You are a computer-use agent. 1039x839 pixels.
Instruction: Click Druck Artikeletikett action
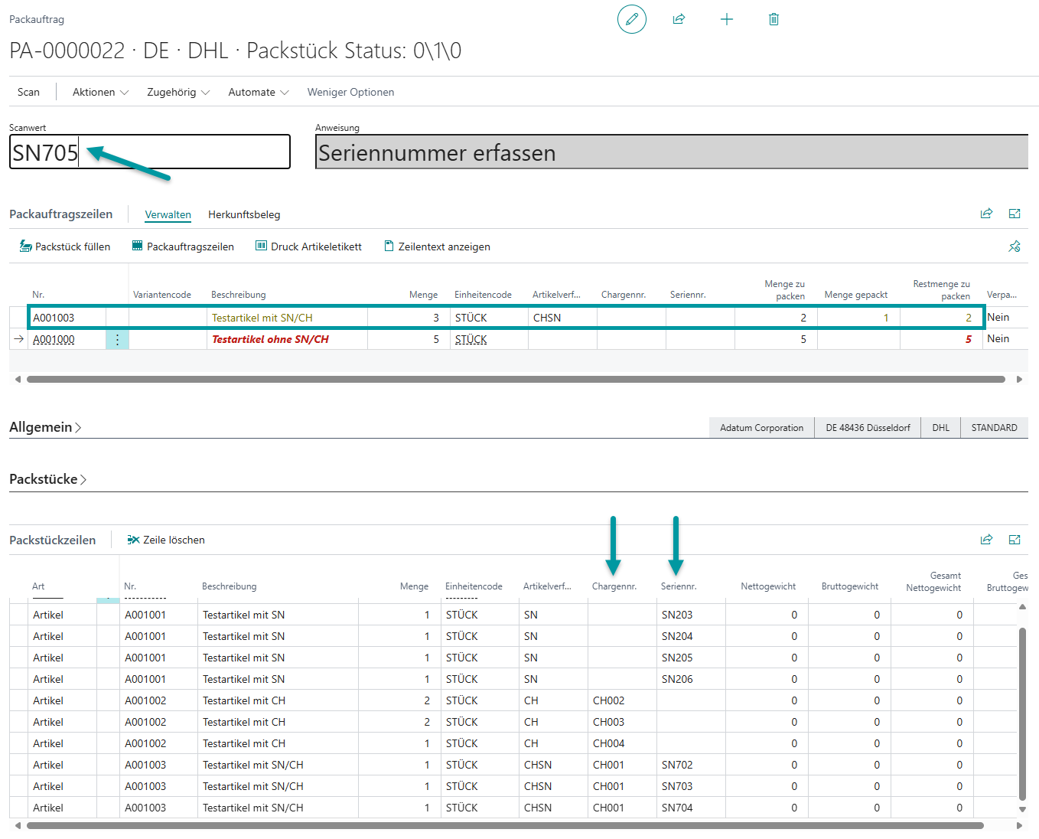pos(308,246)
